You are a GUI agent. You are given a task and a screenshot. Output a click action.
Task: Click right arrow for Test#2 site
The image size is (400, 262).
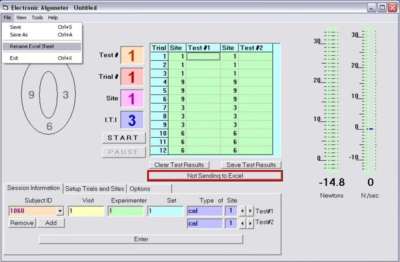pyautogui.click(x=250, y=223)
